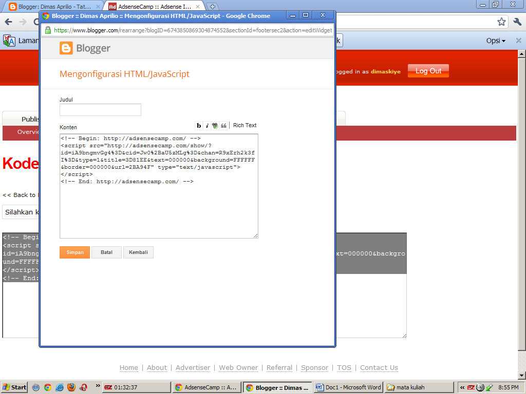Open the Windows Start menu
This screenshot has width=526, height=394.
(14, 387)
